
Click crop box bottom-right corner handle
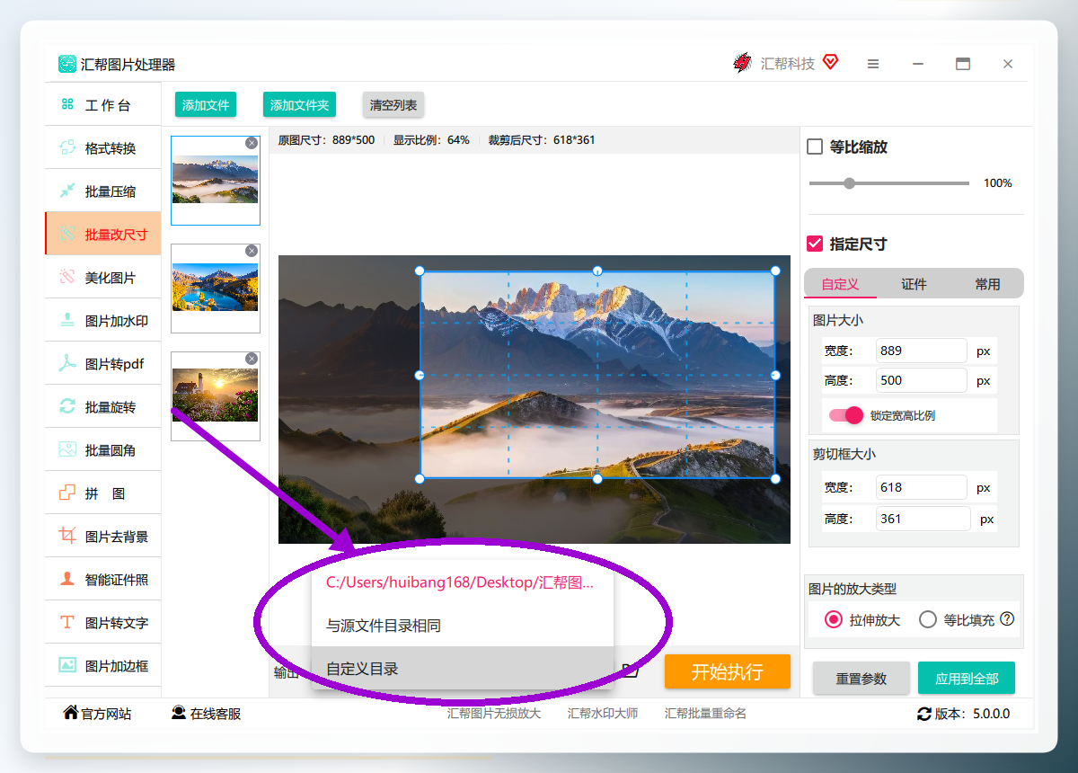point(775,478)
